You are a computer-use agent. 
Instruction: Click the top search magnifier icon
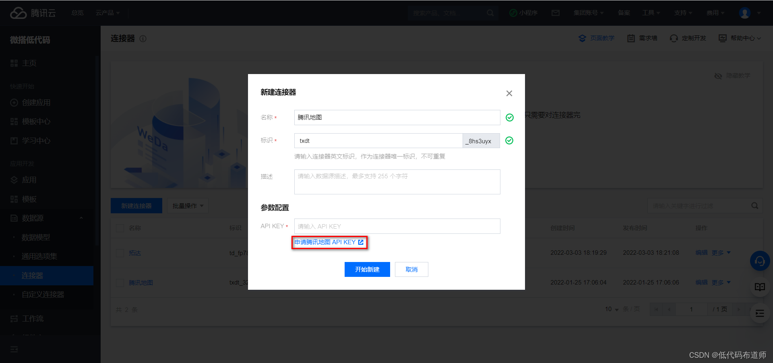coord(490,13)
